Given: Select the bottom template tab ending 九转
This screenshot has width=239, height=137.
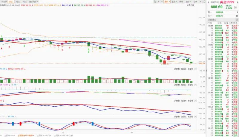Looking at the screenshot, I should click(x=63, y=136).
